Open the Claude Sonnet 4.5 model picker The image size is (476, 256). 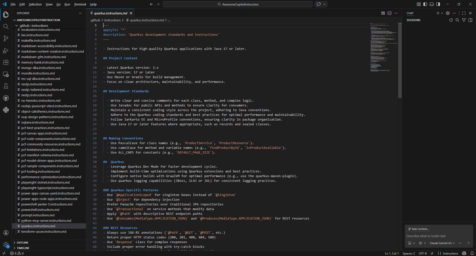(x=442, y=243)
